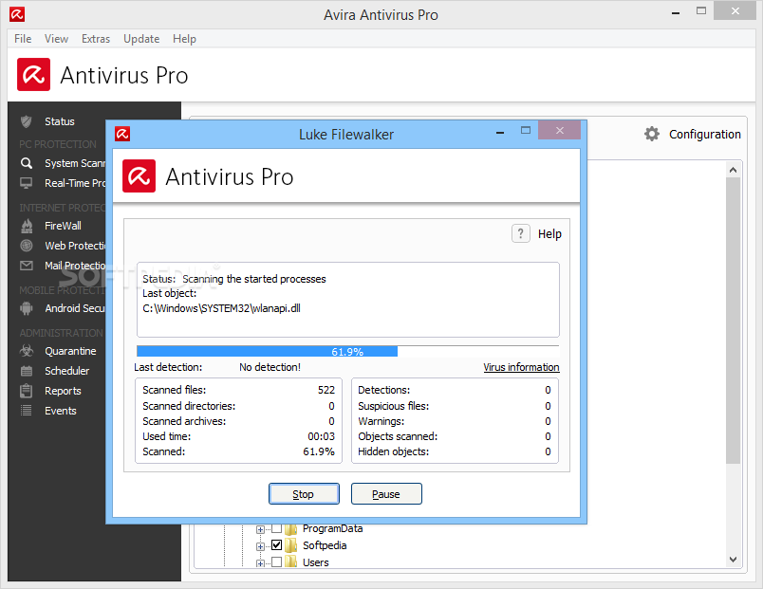Screen dimensions: 763x589
Task: Open the Status shield icon in sidebar
Action: point(27,121)
